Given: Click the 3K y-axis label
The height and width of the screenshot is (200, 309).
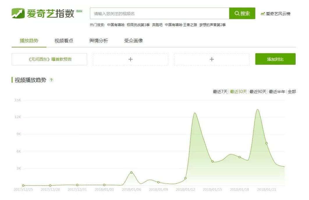Looking at the screenshot, I should (19, 168).
